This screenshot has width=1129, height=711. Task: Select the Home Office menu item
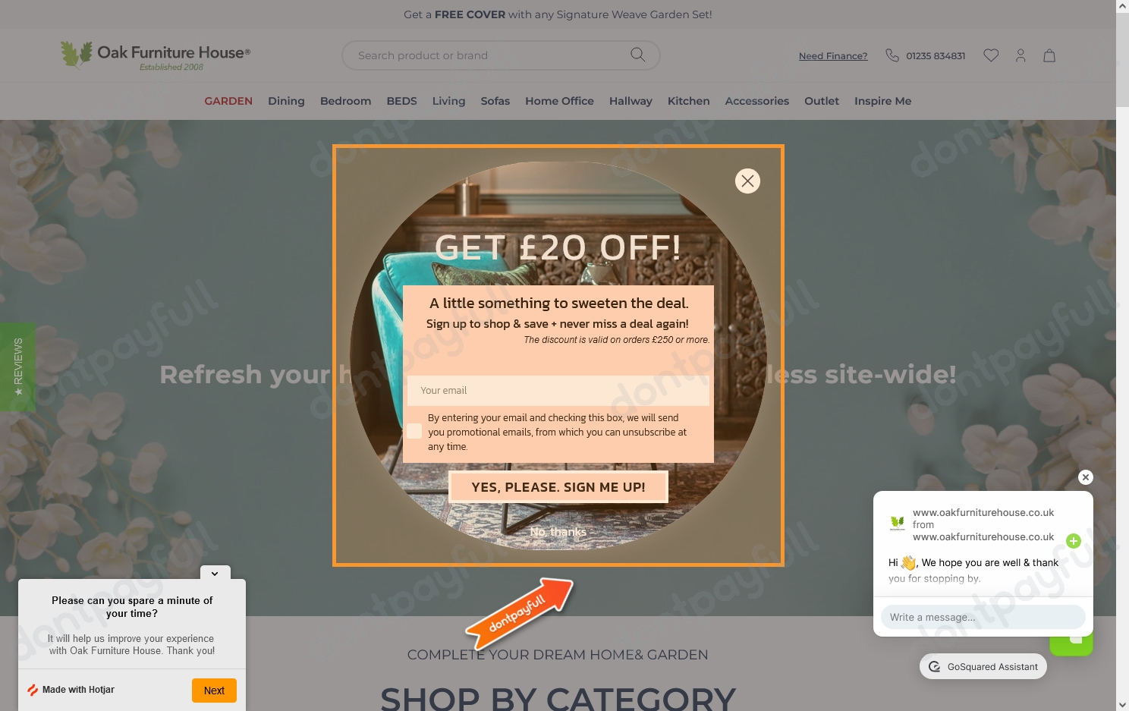point(559,101)
